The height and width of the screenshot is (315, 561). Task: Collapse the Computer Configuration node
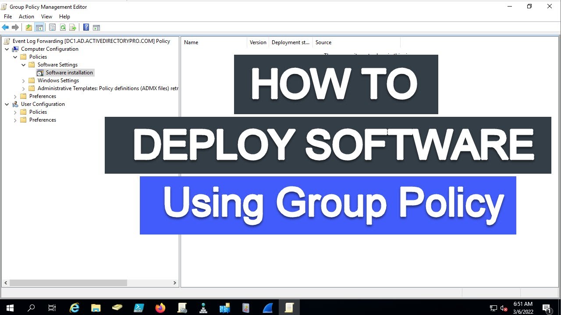click(7, 49)
